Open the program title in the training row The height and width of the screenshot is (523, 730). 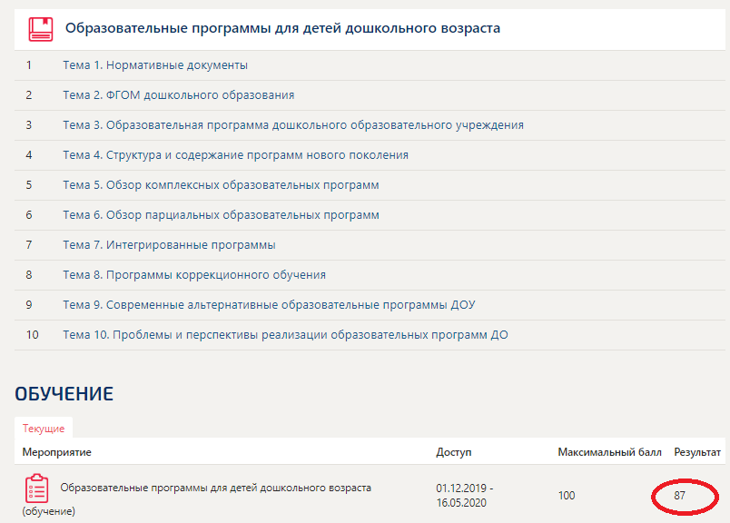point(215,488)
